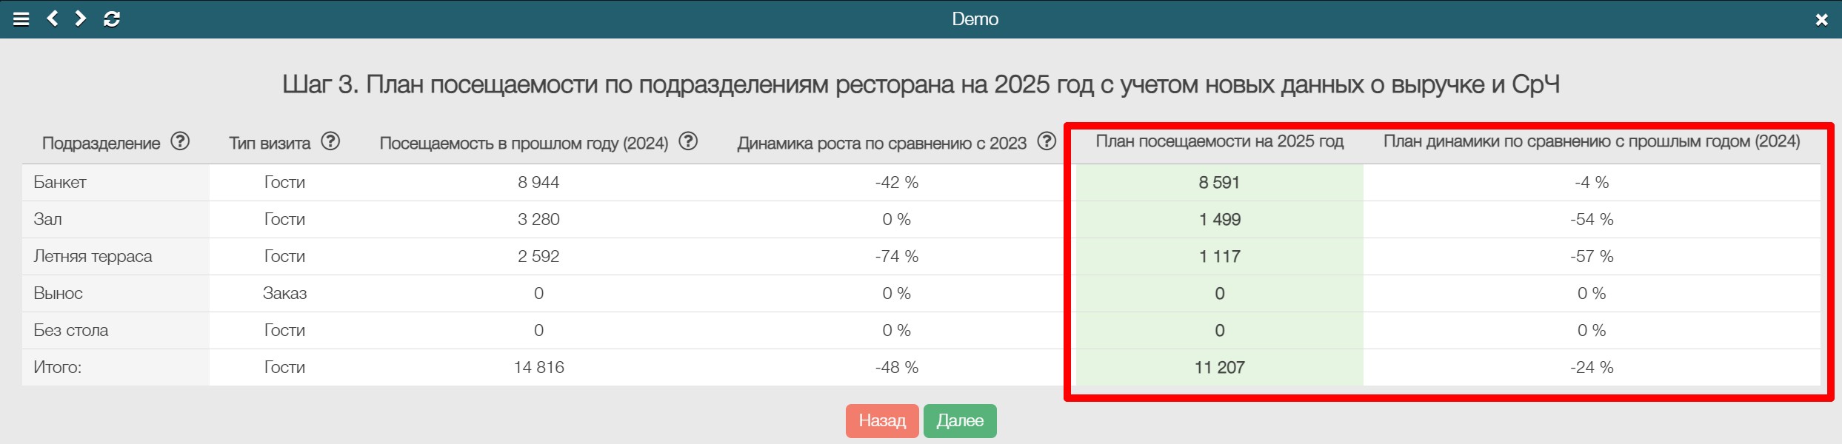Image resolution: width=1842 pixels, height=444 pixels.
Task: Open the hamburger menu icon
Action: click(21, 19)
